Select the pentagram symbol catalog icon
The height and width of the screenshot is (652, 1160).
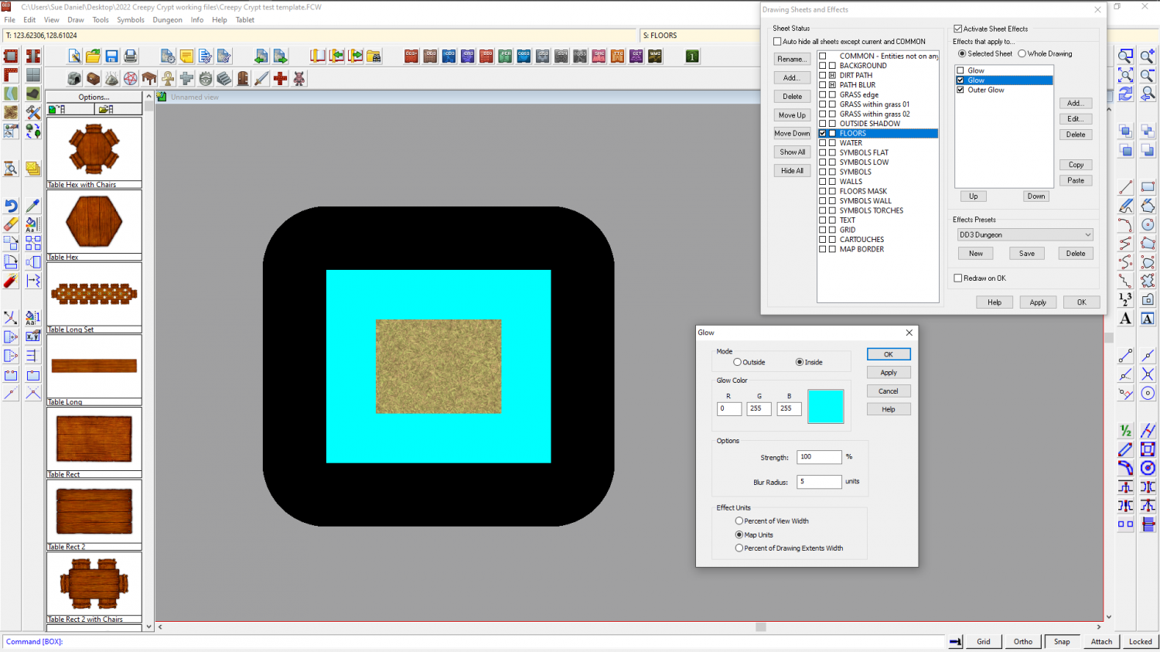point(131,78)
